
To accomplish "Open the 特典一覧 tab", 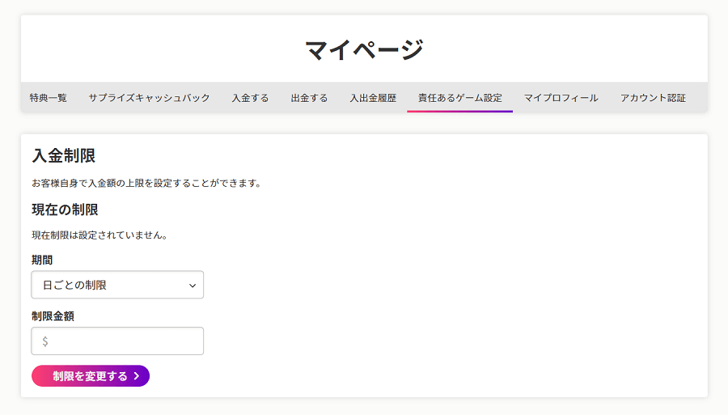I will tap(49, 98).
